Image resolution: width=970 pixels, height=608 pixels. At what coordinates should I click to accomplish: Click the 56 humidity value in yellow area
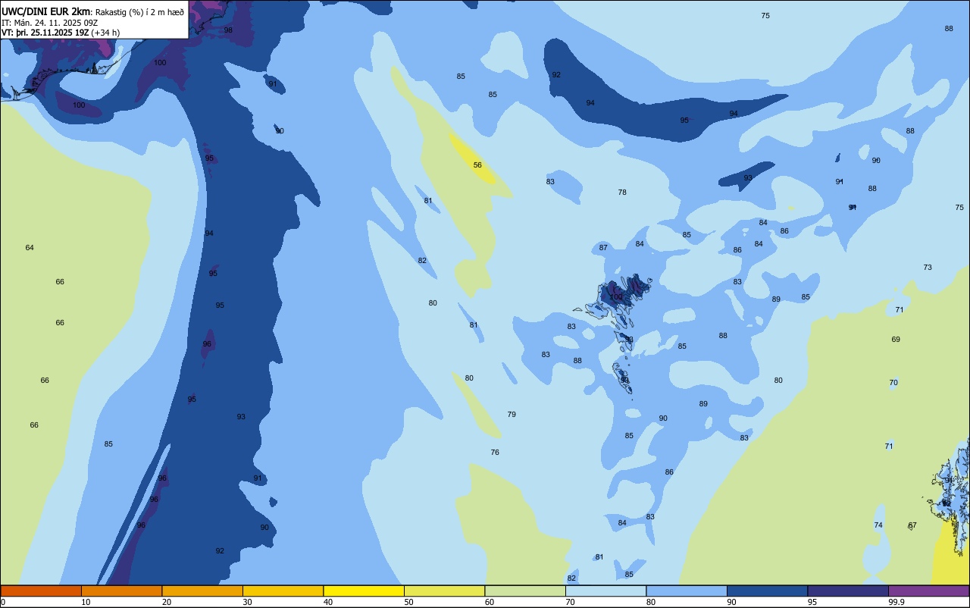(477, 165)
